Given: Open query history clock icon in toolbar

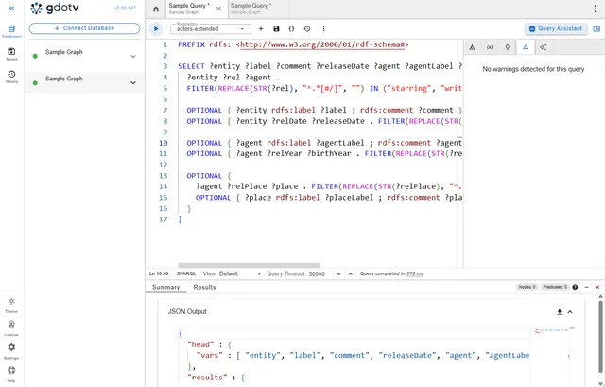Looking at the screenshot, I should pyautogui.click(x=307, y=29).
